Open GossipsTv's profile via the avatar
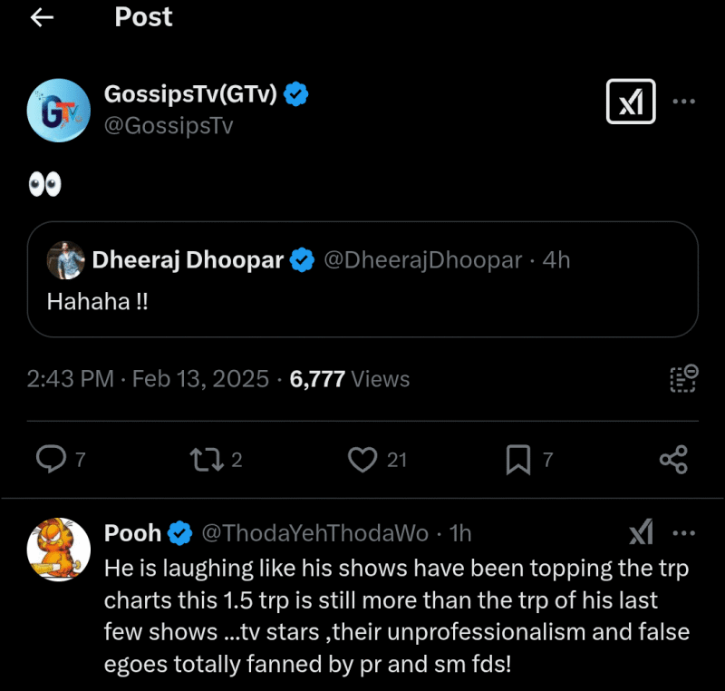This screenshot has height=691, width=725. (x=58, y=109)
